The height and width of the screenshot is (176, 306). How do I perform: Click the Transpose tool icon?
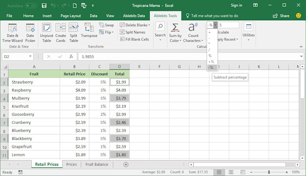tap(89, 27)
